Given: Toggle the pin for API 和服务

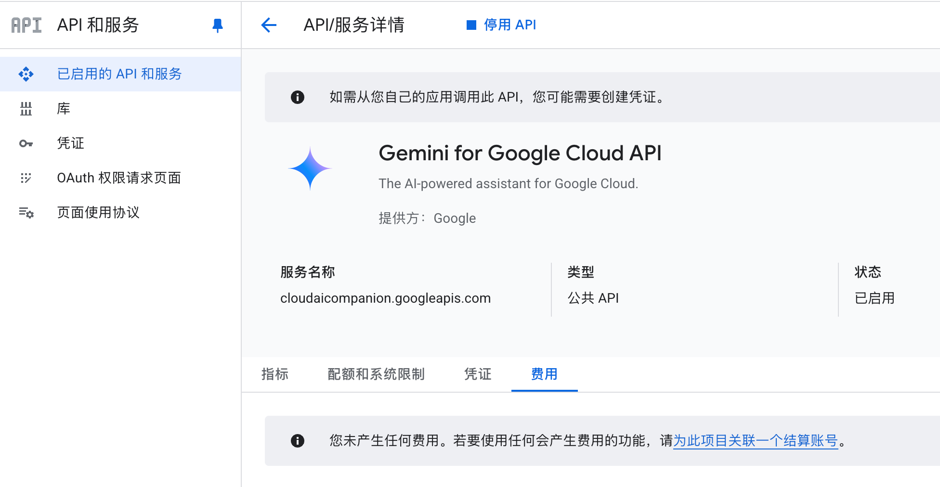Looking at the screenshot, I should pyautogui.click(x=217, y=25).
